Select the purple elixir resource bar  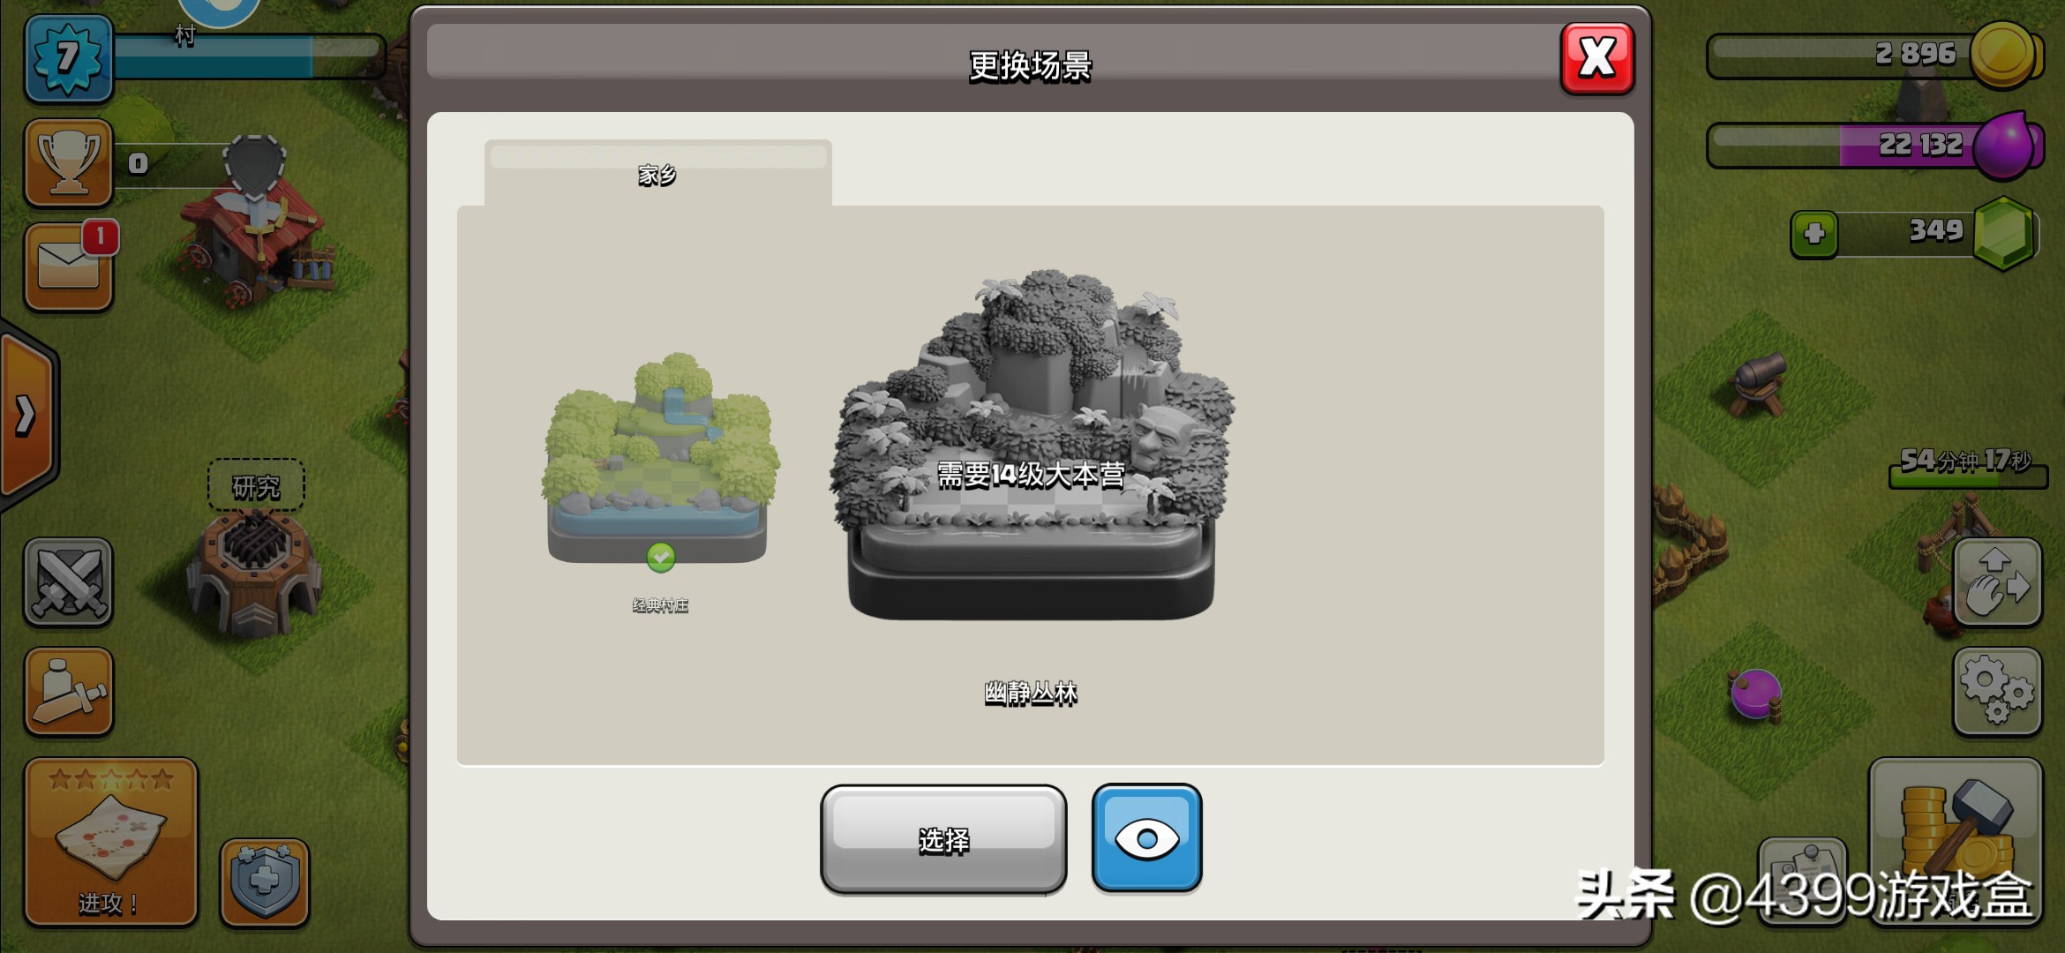pos(1874,146)
